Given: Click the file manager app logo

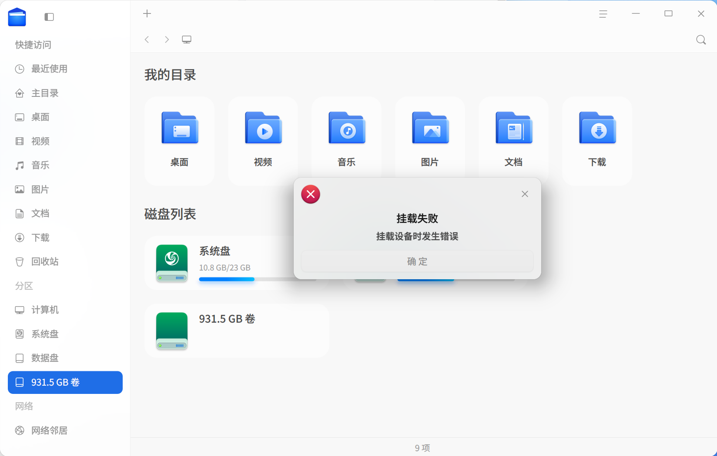Looking at the screenshot, I should [17, 17].
